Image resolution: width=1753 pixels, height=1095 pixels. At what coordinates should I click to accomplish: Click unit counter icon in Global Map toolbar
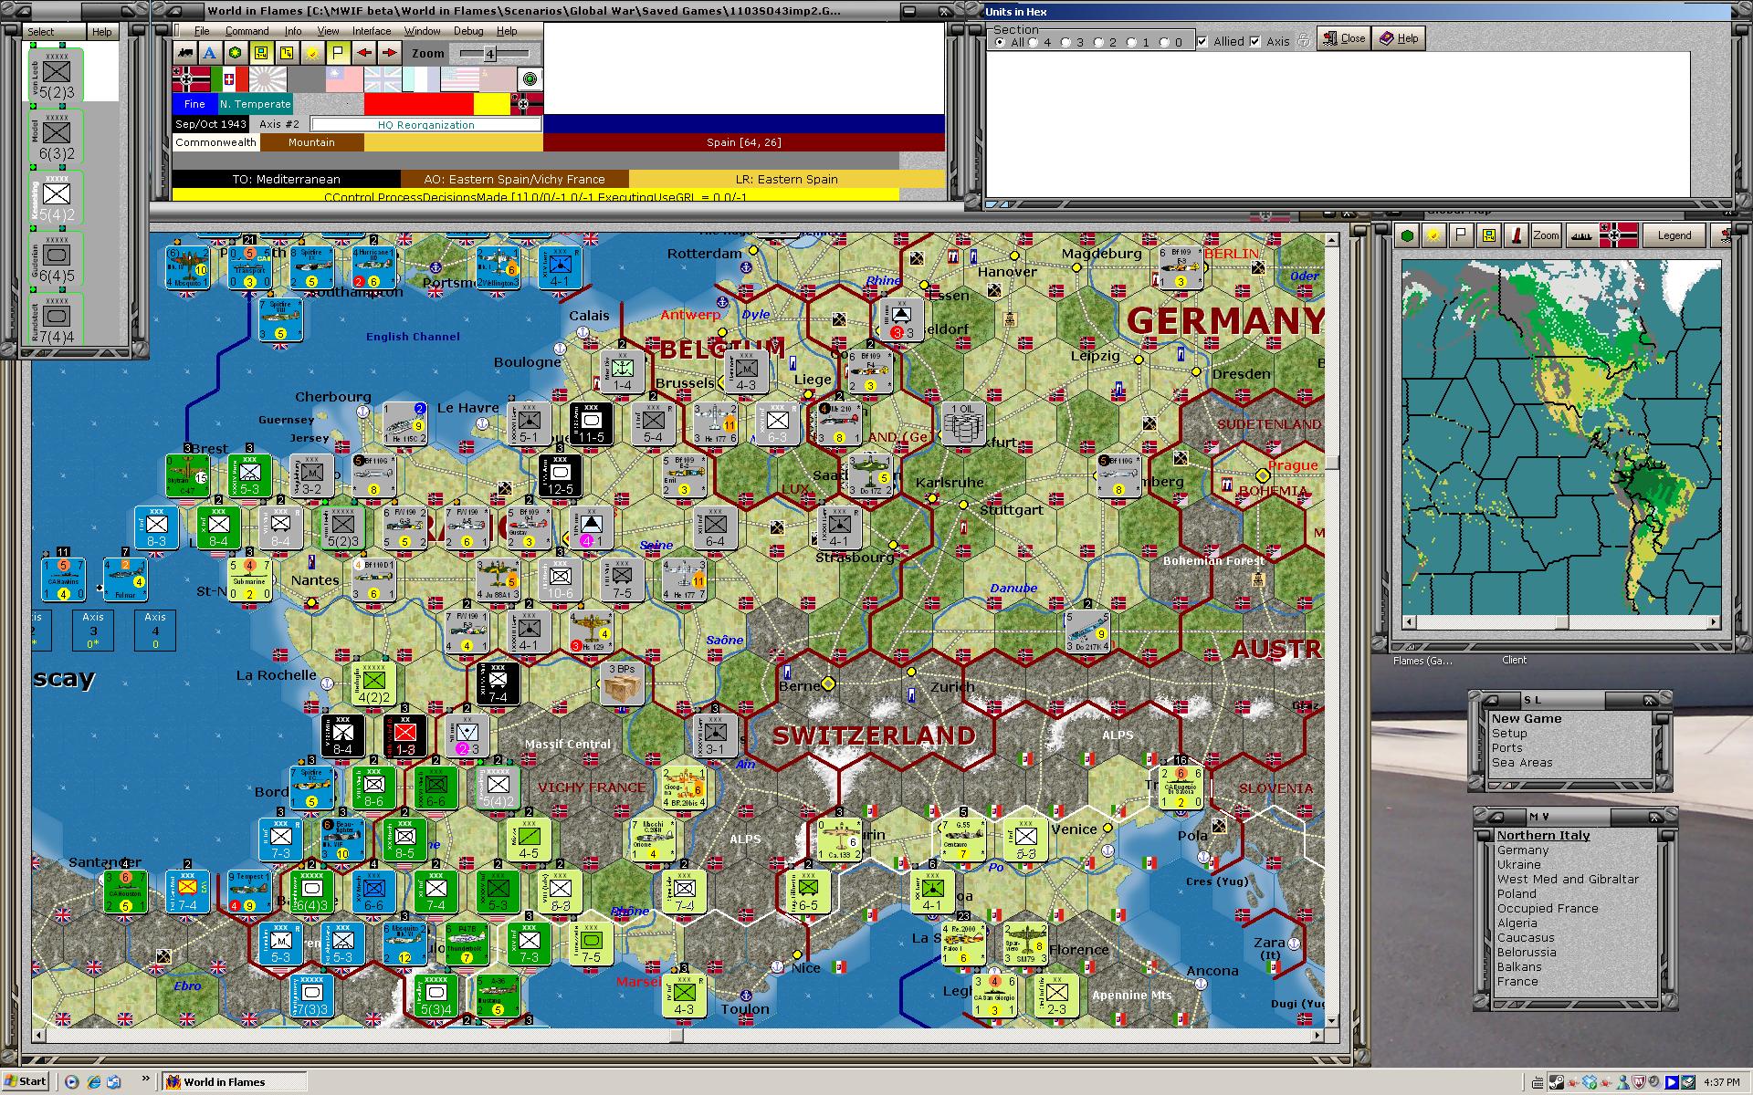tap(1489, 235)
